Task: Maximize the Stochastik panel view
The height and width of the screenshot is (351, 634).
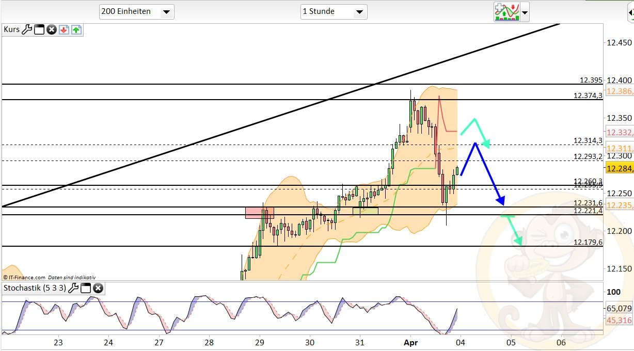Action: (85, 289)
